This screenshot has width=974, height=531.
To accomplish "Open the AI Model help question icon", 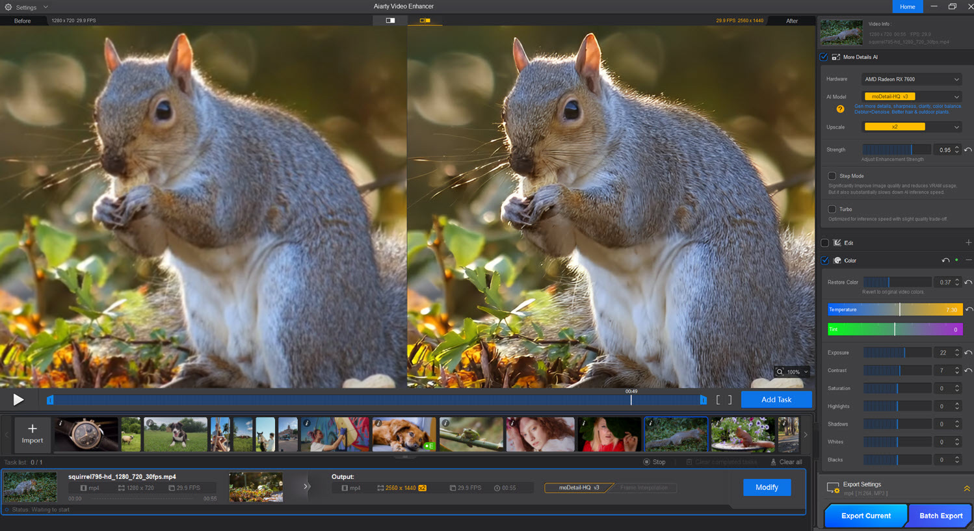I will click(840, 109).
